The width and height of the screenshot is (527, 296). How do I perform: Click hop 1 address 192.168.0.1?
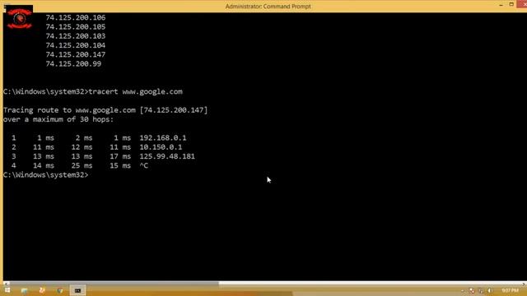coord(163,138)
